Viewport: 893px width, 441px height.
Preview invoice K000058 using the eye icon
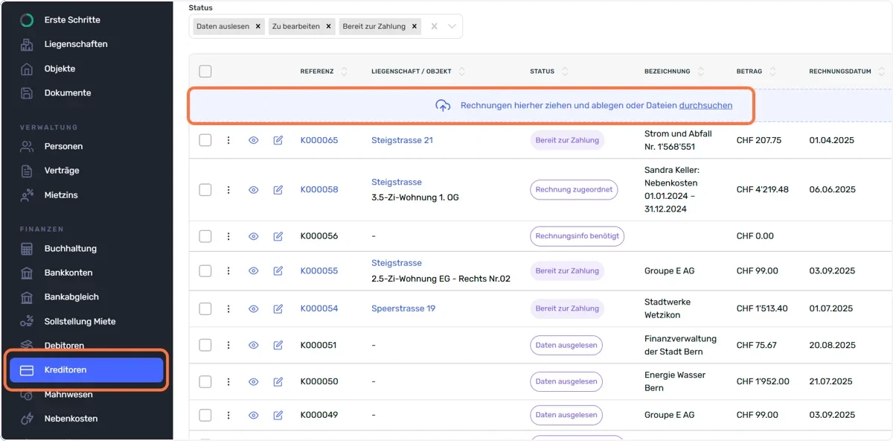coord(253,190)
